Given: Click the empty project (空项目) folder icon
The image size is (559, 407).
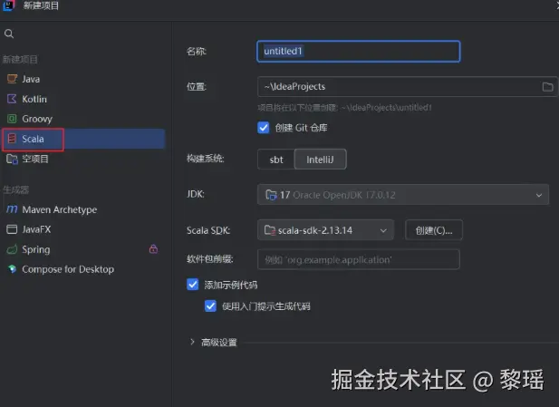Looking at the screenshot, I should pyautogui.click(x=12, y=159).
